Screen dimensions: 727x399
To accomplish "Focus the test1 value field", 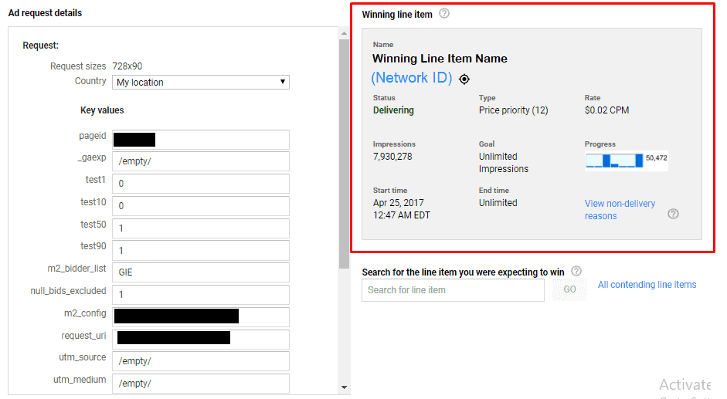I will (201, 184).
